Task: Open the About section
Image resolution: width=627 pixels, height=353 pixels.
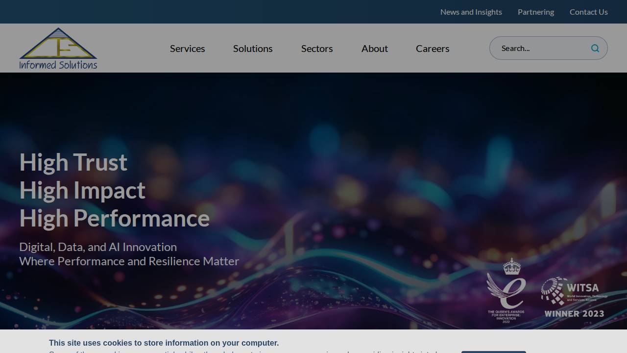Action: (x=374, y=48)
